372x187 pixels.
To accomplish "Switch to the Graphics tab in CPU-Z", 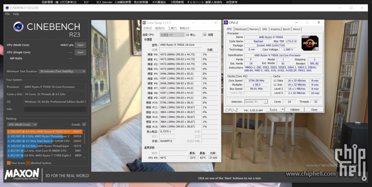I will [275, 29].
